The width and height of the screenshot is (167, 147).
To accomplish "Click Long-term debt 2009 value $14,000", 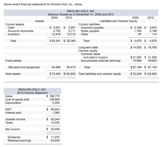I will click(136, 48).
